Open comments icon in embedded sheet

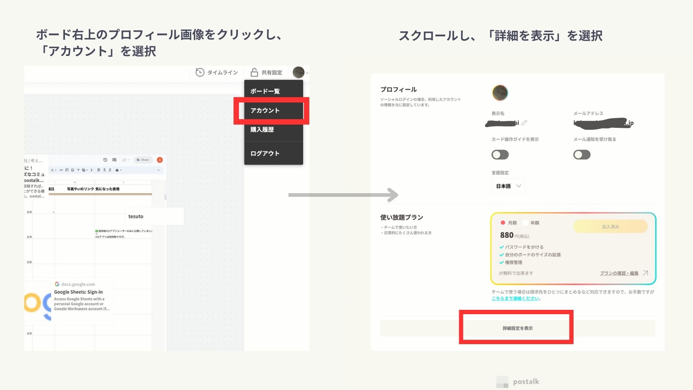pos(114,160)
